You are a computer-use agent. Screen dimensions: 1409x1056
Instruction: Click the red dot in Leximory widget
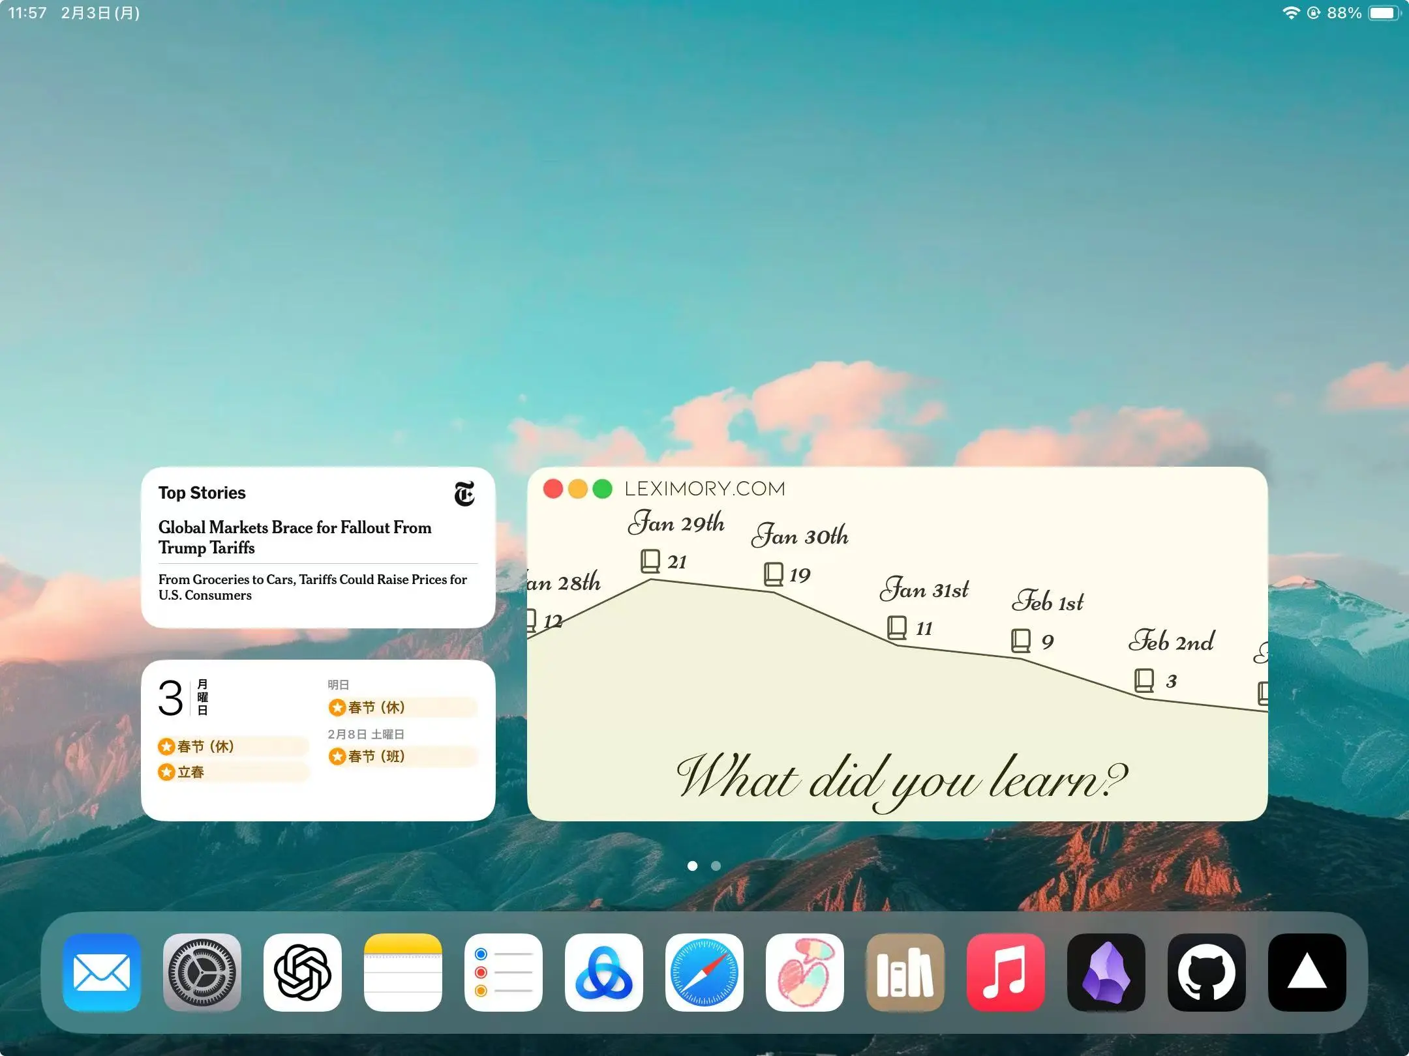(553, 489)
